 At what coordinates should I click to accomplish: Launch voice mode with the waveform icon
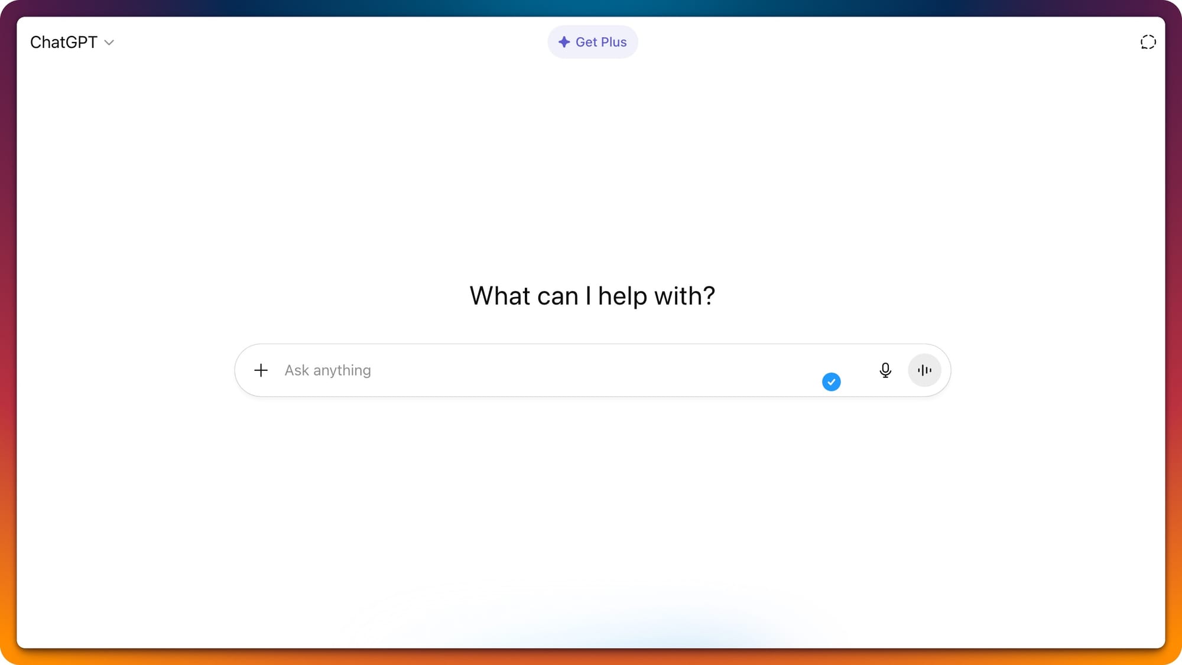[x=924, y=370]
